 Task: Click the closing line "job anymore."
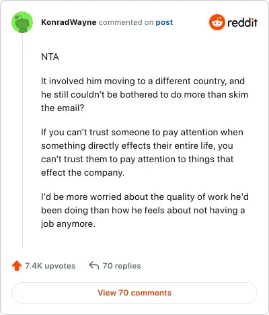(x=68, y=224)
